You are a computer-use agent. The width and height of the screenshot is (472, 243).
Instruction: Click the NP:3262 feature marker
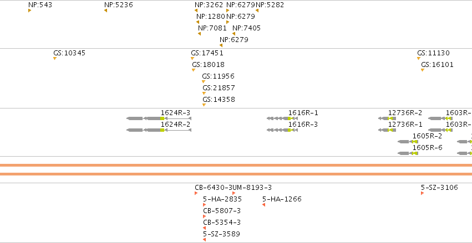click(x=196, y=11)
